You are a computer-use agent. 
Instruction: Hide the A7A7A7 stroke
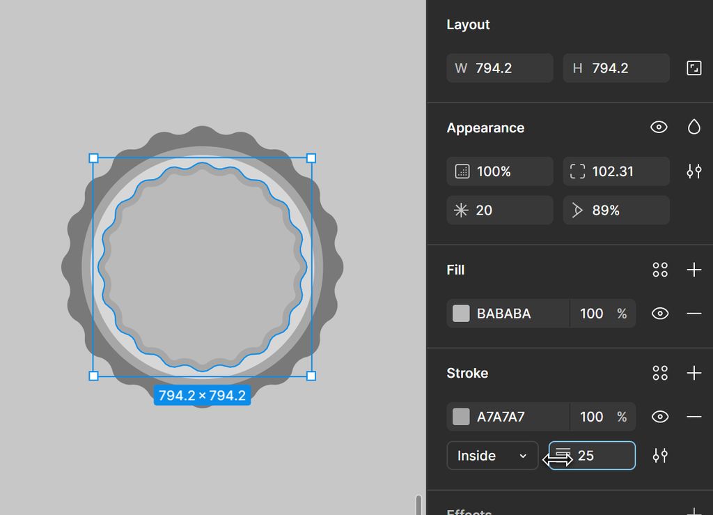(660, 417)
